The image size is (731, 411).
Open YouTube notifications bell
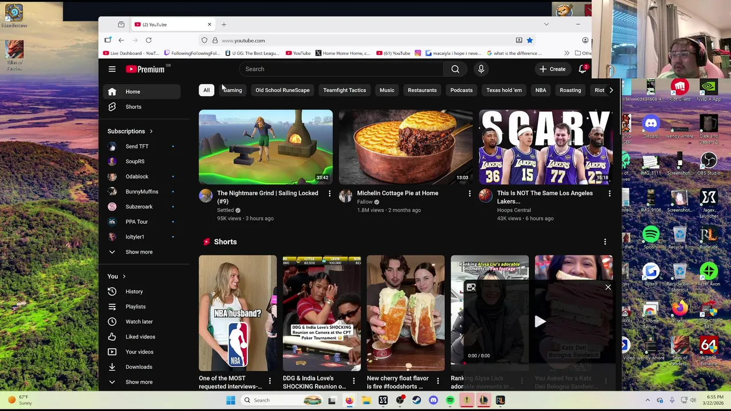[x=583, y=69]
